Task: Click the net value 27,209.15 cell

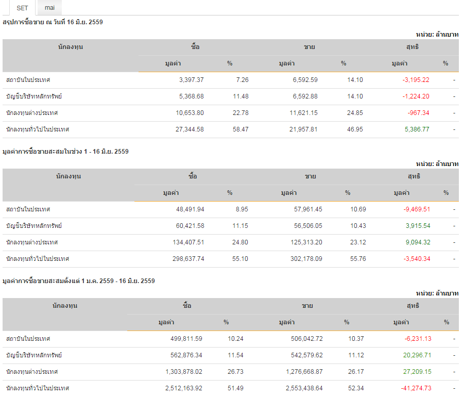Action: 418,372
